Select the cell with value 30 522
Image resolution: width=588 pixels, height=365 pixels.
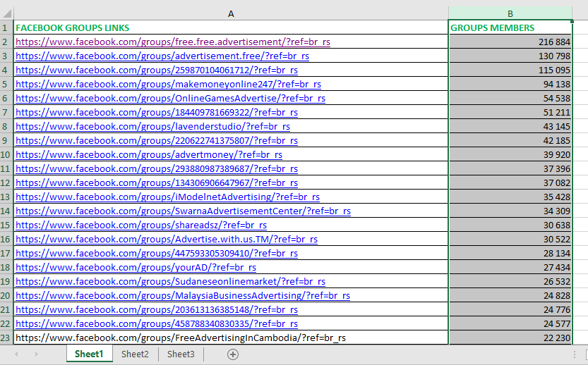point(510,239)
